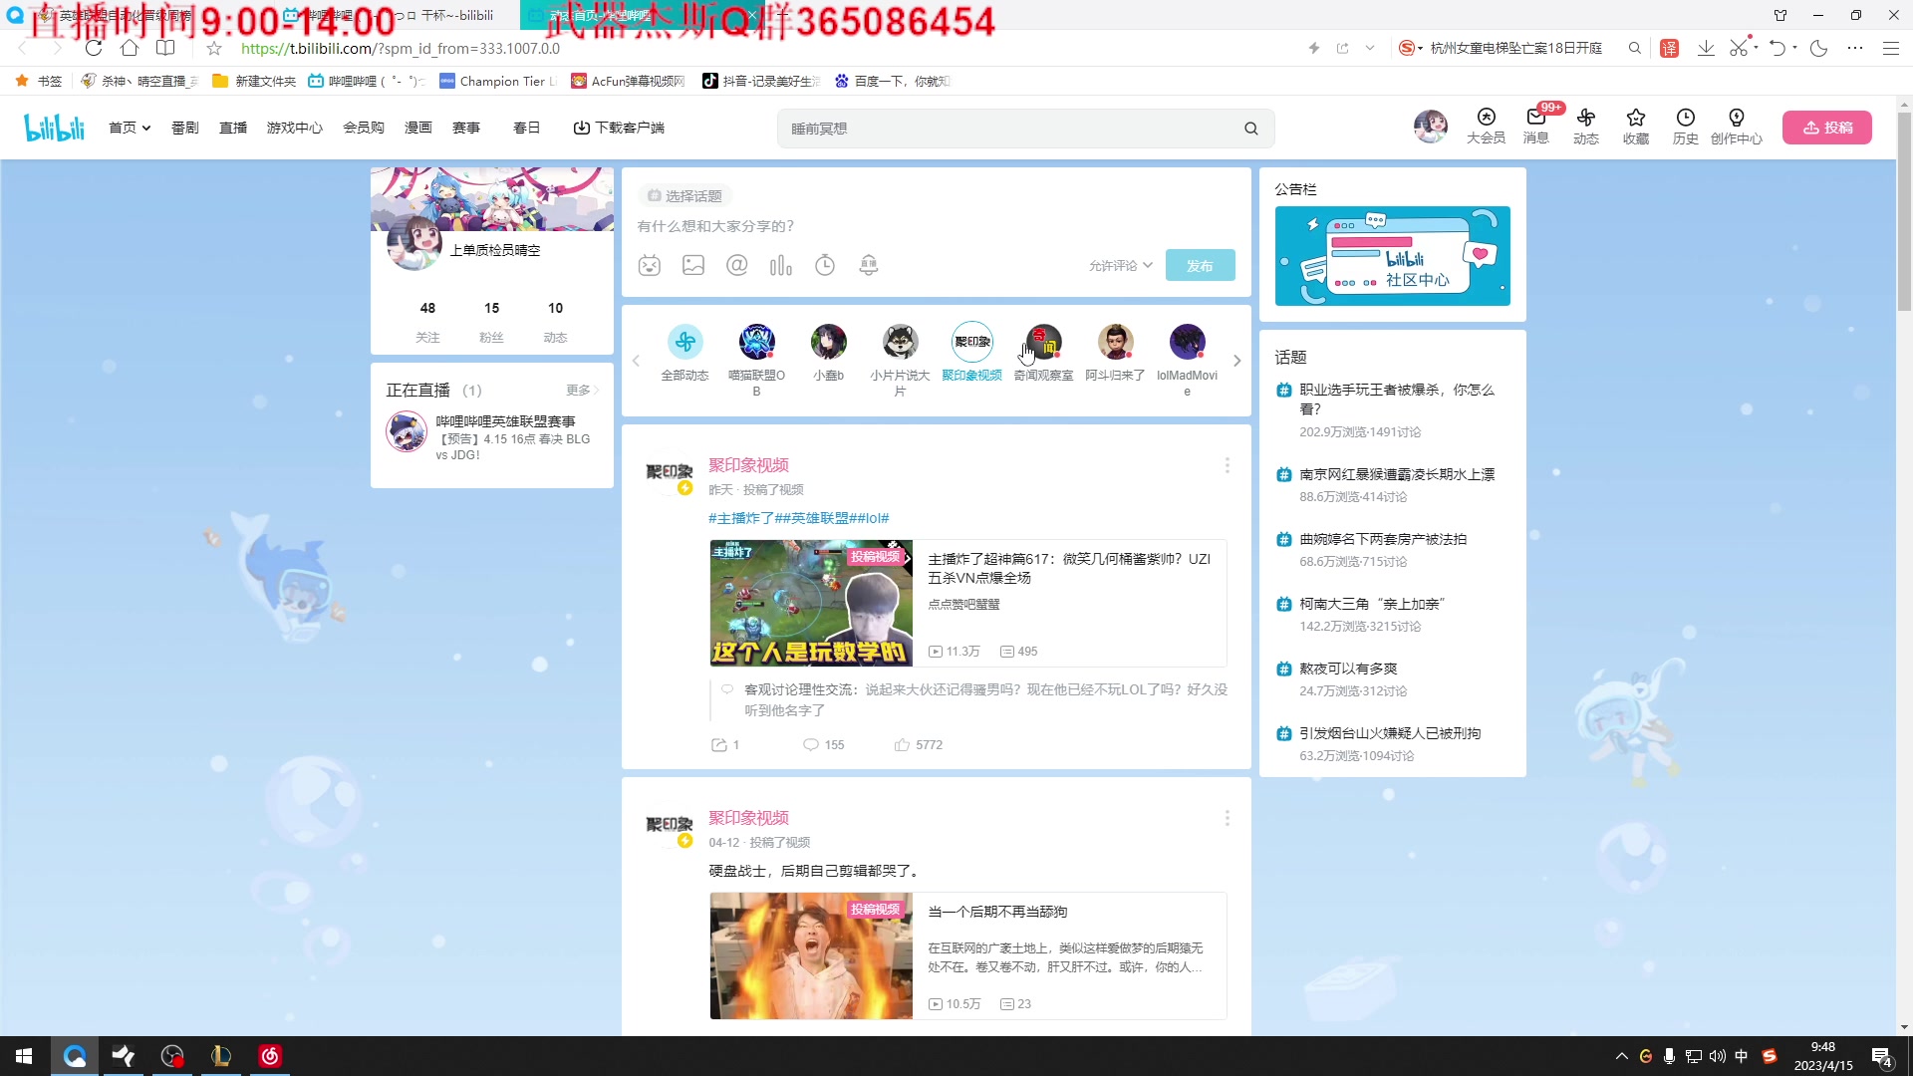Click the scheduled post clock icon
This screenshot has height=1076, width=1913.
pos(825,265)
